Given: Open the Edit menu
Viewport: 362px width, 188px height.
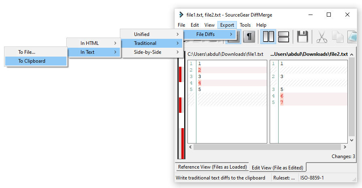Looking at the screenshot, I should (195, 25).
